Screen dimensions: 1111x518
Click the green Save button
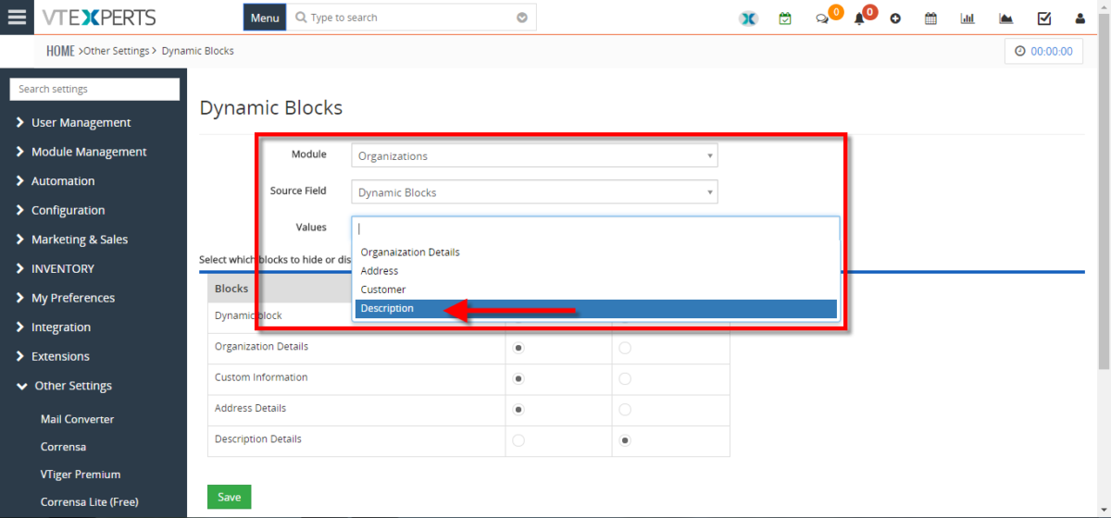tap(229, 497)
